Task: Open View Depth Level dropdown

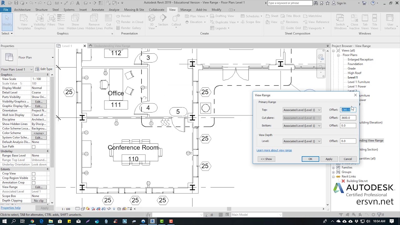Action: (x=302, y=141)
